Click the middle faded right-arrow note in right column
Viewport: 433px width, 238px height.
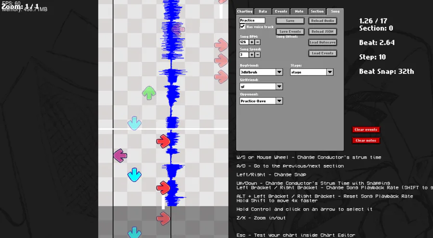(221, 60)
